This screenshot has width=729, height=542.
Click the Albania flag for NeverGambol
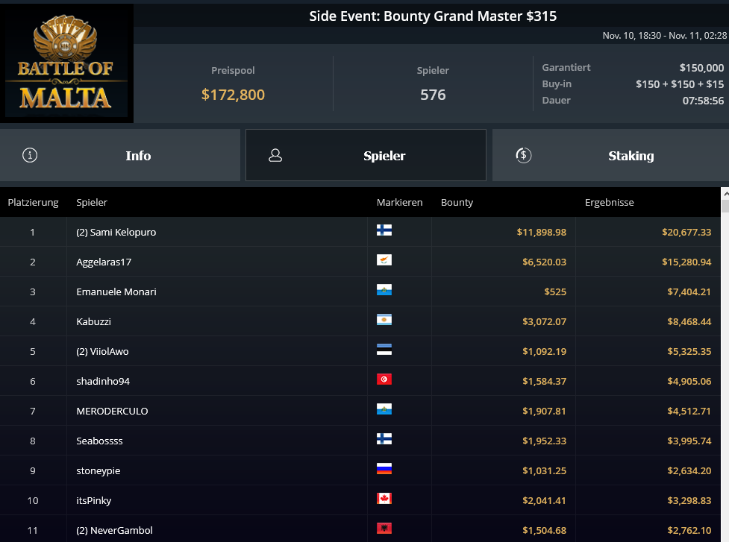click(384, 528)
